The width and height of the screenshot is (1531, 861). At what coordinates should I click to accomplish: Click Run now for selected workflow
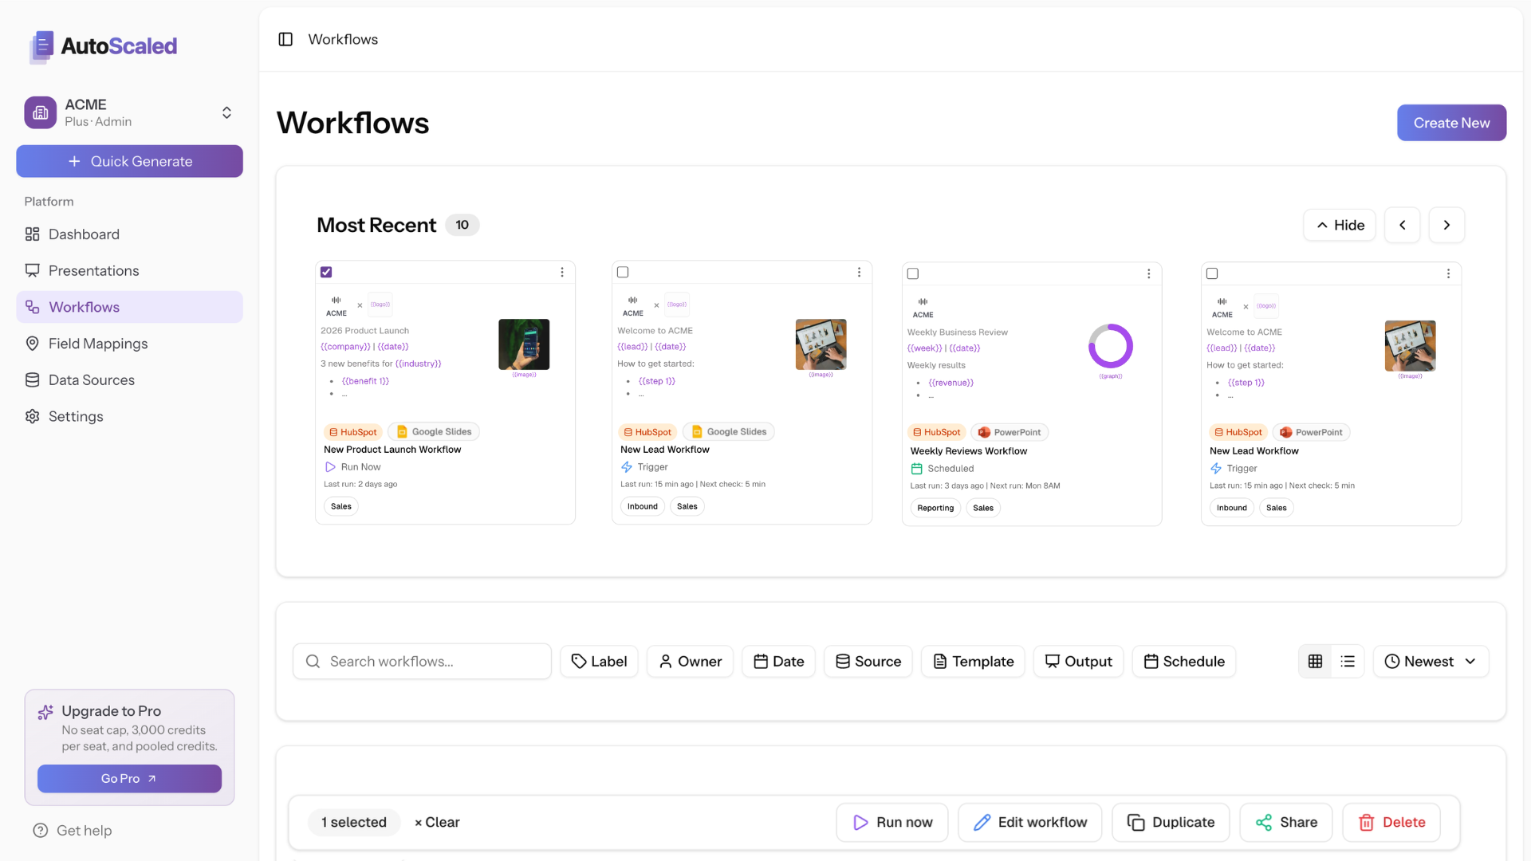pyautogui.click(x=891, y=823)
